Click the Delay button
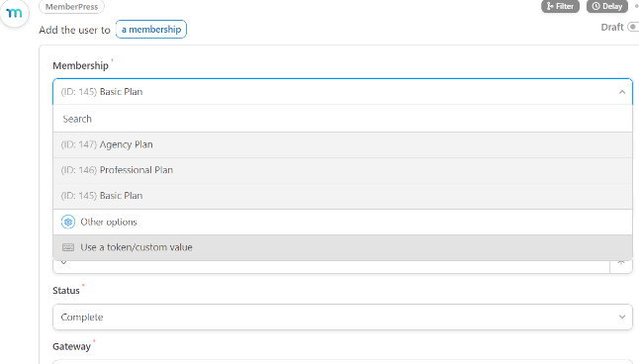 coord(606,6)
